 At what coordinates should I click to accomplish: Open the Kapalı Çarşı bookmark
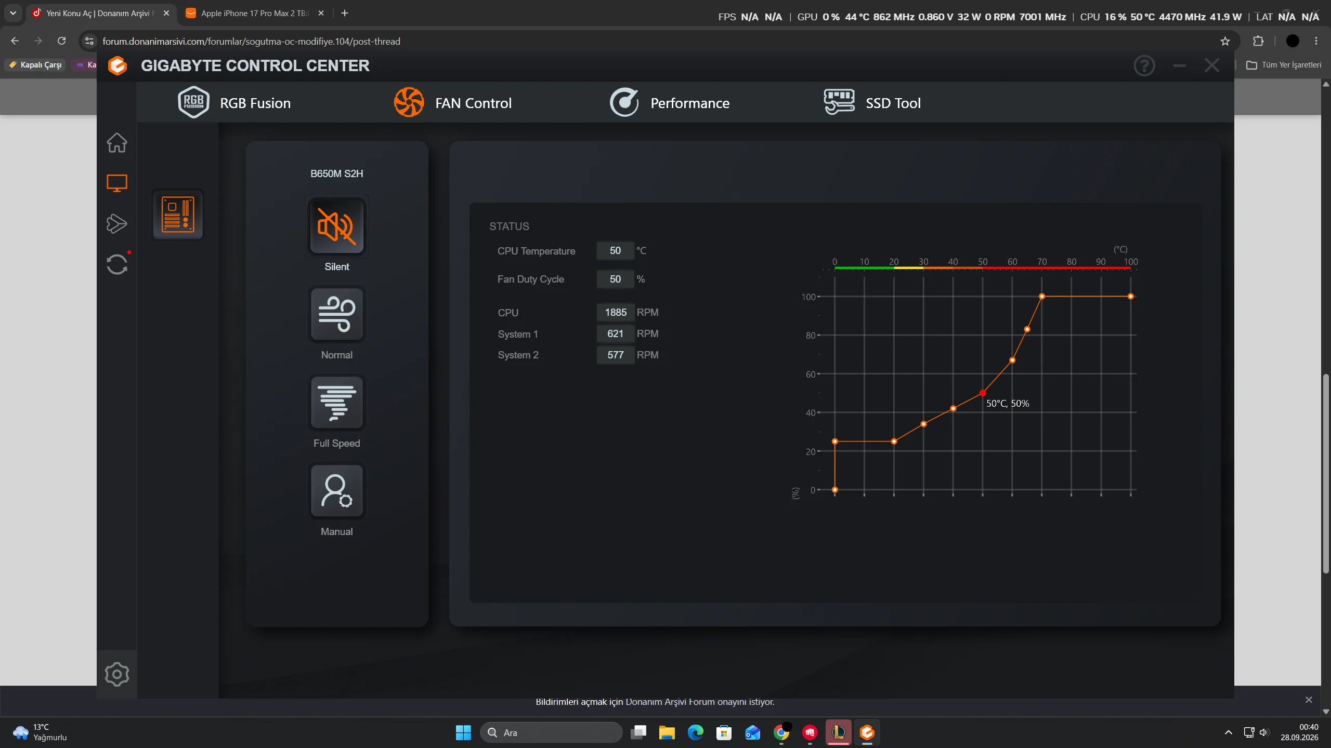(35, 65)
